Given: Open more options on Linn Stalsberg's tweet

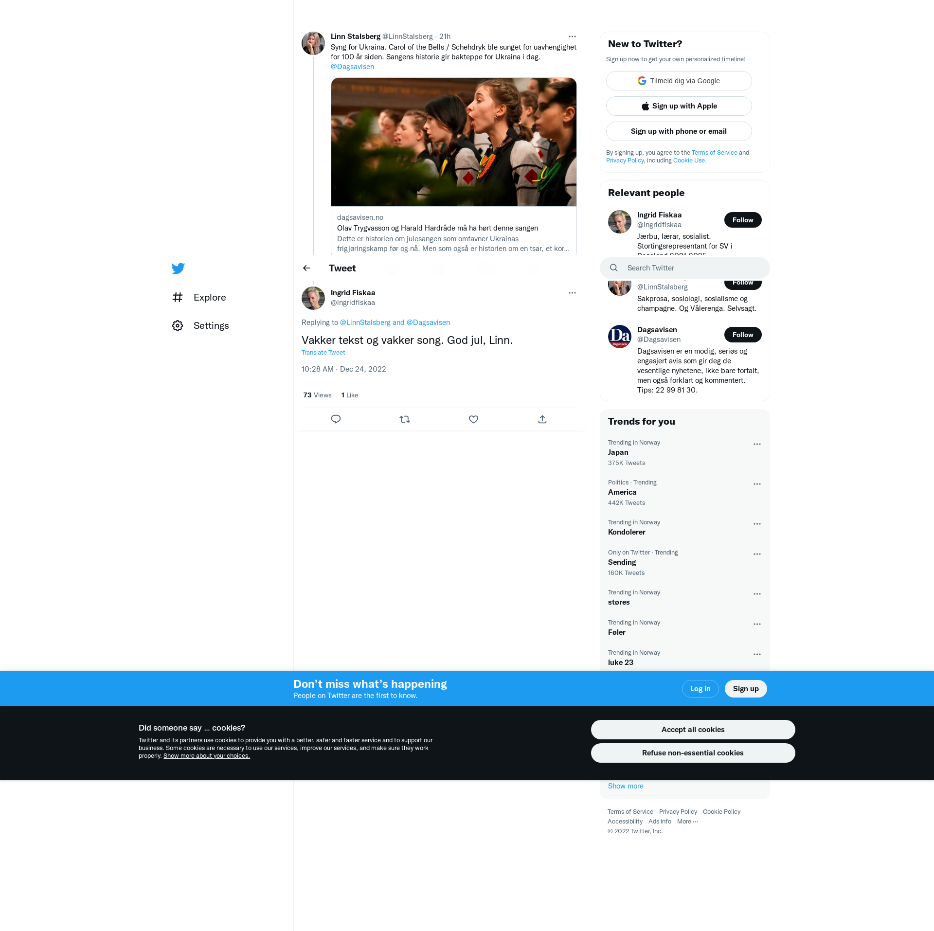Looking at the screenshot, I should coord(572,36).
